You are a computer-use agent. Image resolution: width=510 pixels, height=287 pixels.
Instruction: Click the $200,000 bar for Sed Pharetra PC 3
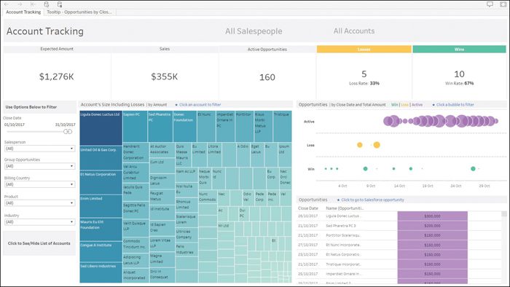[x=432, y=226]
